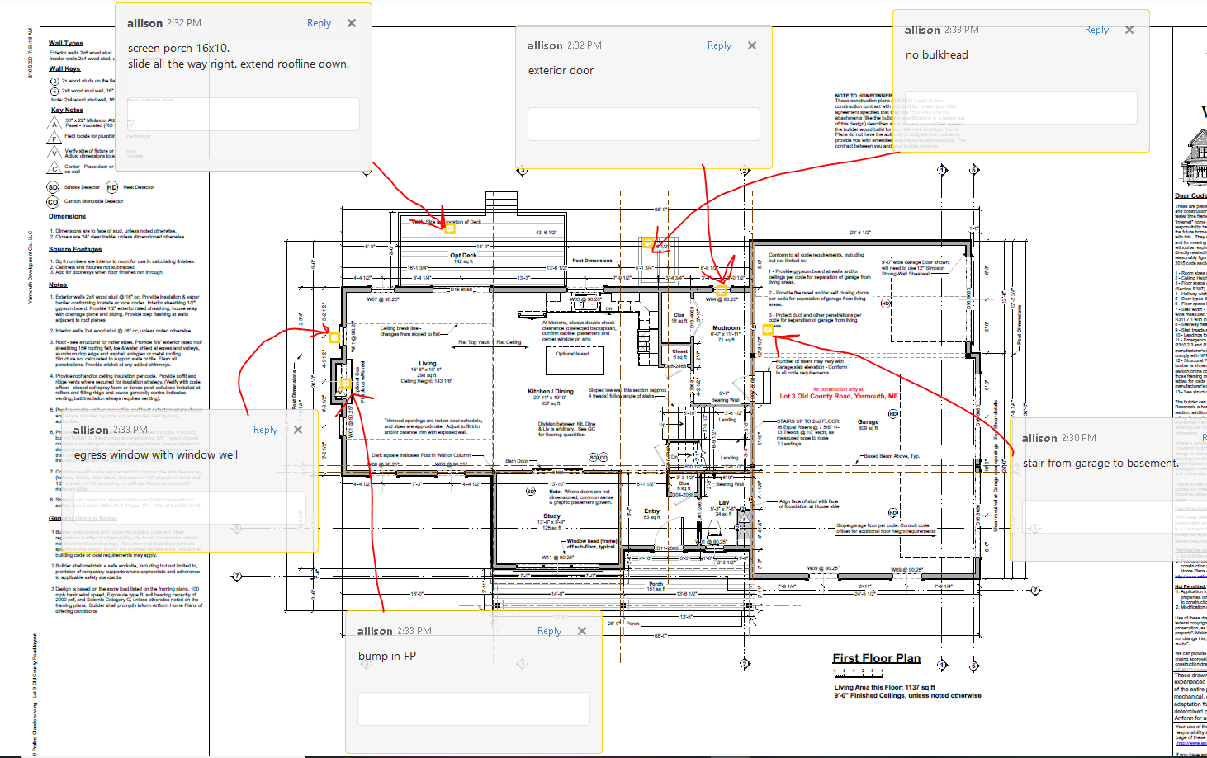Click the 'Lot 3 Old County Road, Yarmouth, ME' text
Screen dimensions: 1207x758
coord(839,397)
